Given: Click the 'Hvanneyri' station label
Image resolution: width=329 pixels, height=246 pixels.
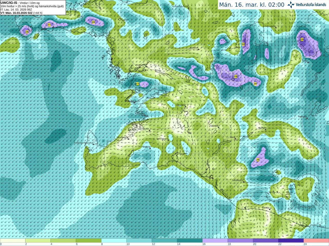Looking at the screenshot, I should click(x=140, y=65).
